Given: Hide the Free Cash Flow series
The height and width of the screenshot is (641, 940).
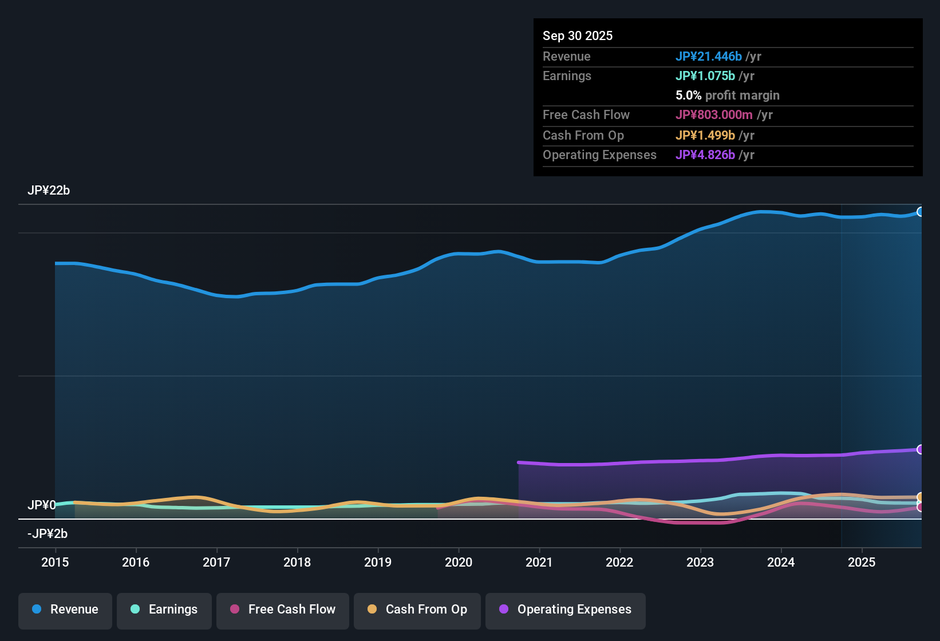Looking at the screenshot, I should pos(282,610).
